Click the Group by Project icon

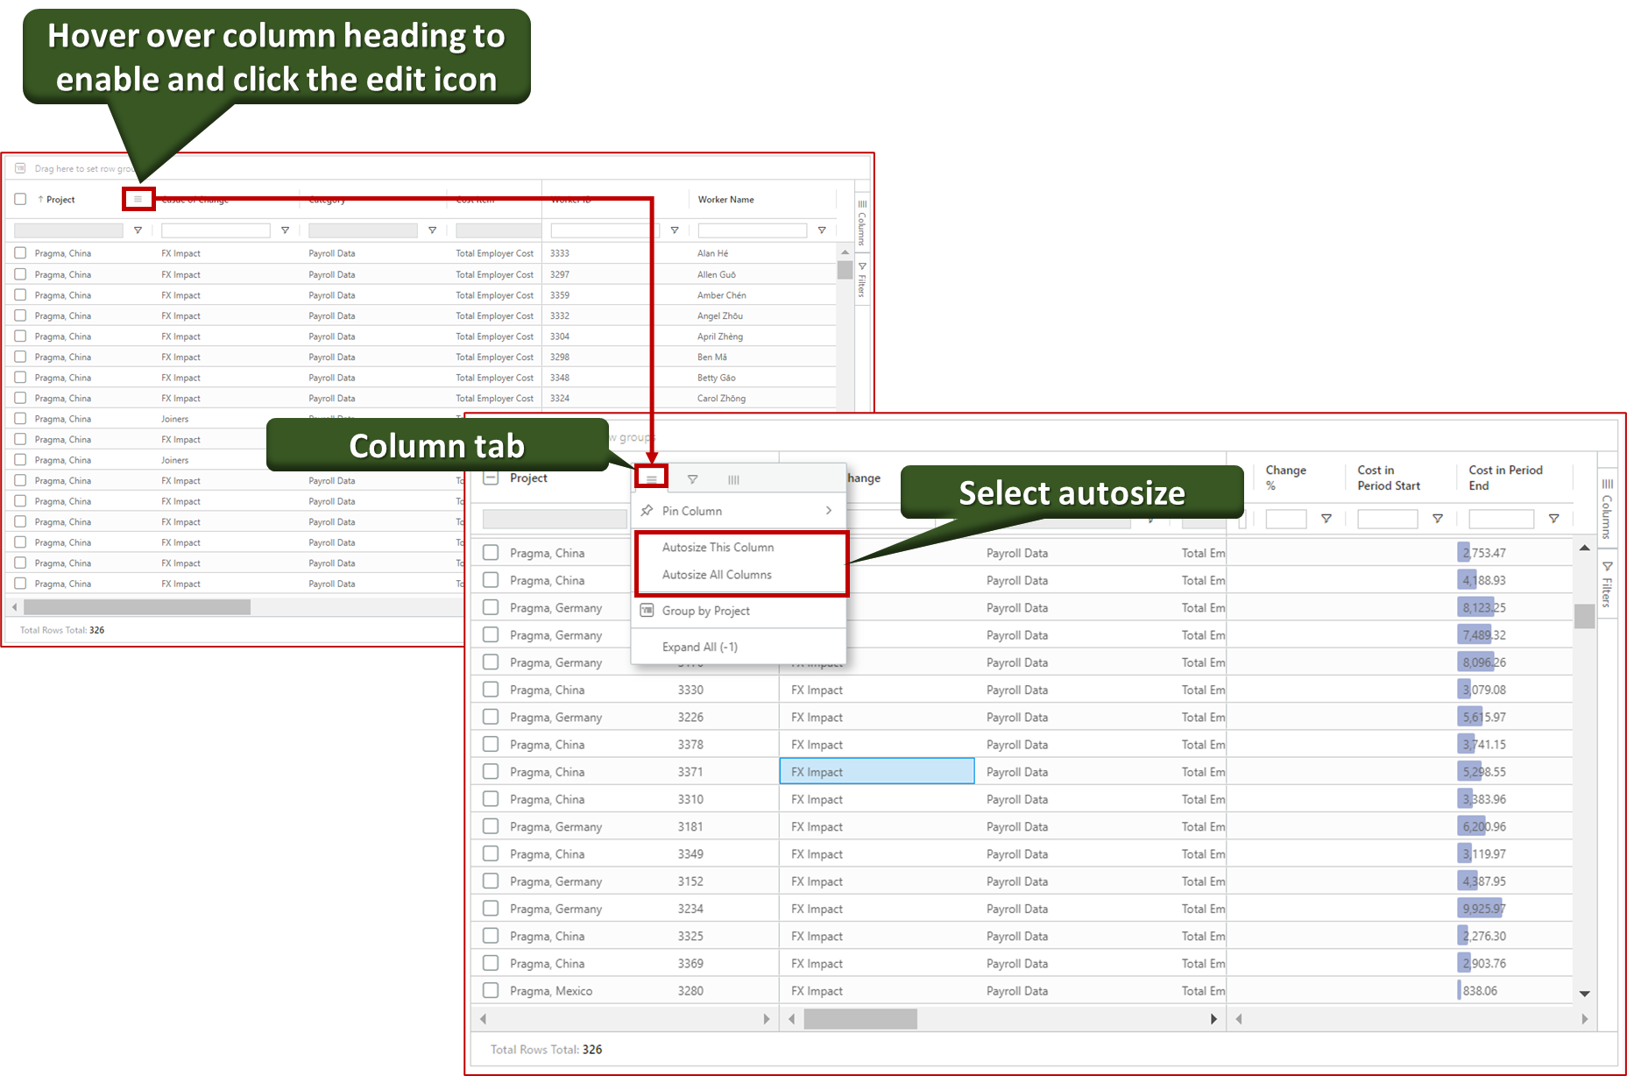click(x=647, y=611)
